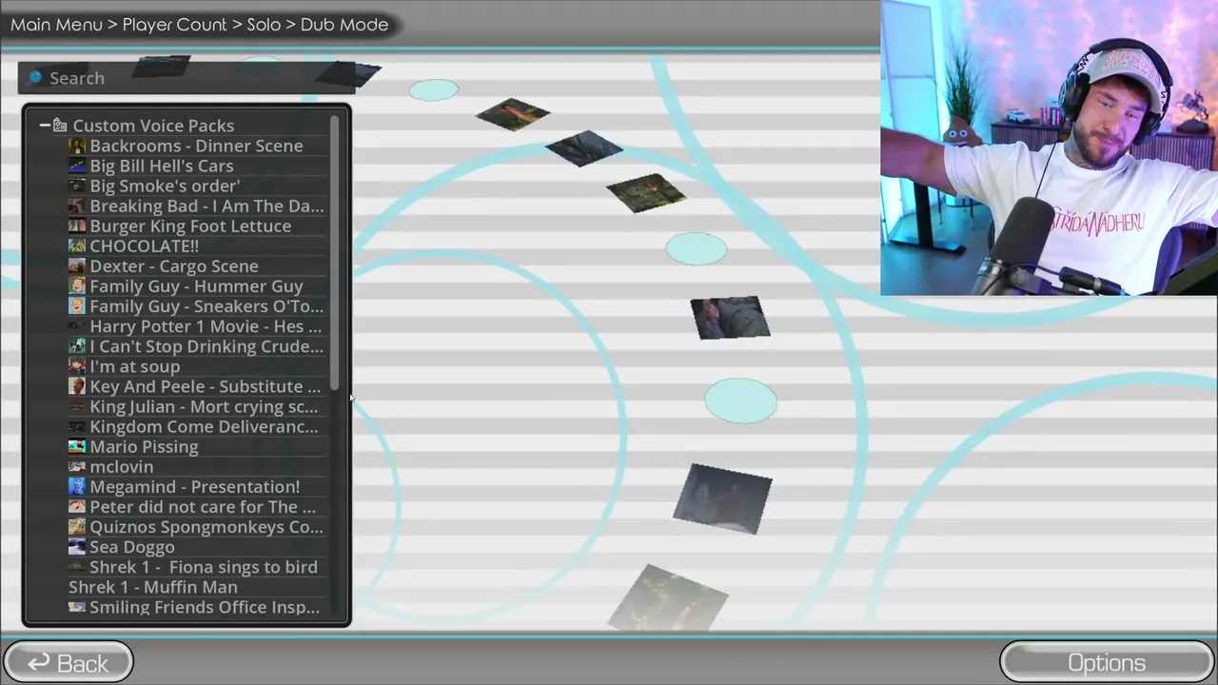Image resolution: width=1218 pixels, height=685 pixels.
Task: Select the CHOCOLATE!! pack icon
Action: [77, 246]
